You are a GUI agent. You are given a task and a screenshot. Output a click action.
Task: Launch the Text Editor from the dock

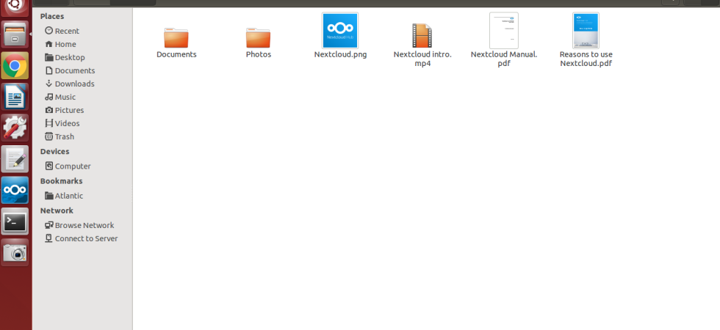click(15, 159)
